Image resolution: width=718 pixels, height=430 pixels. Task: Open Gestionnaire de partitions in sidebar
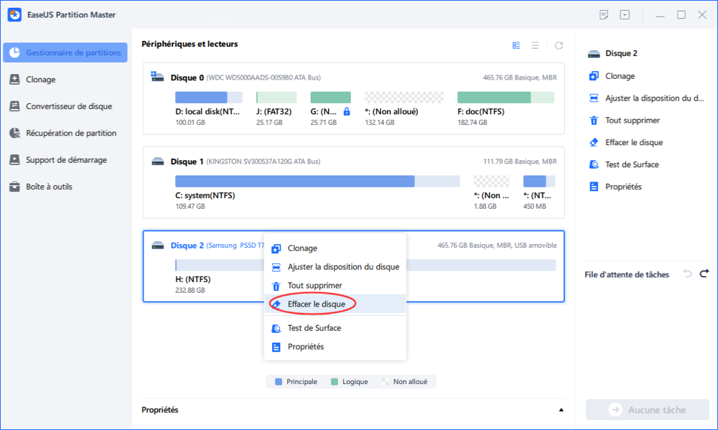click(x=65, y=52)
